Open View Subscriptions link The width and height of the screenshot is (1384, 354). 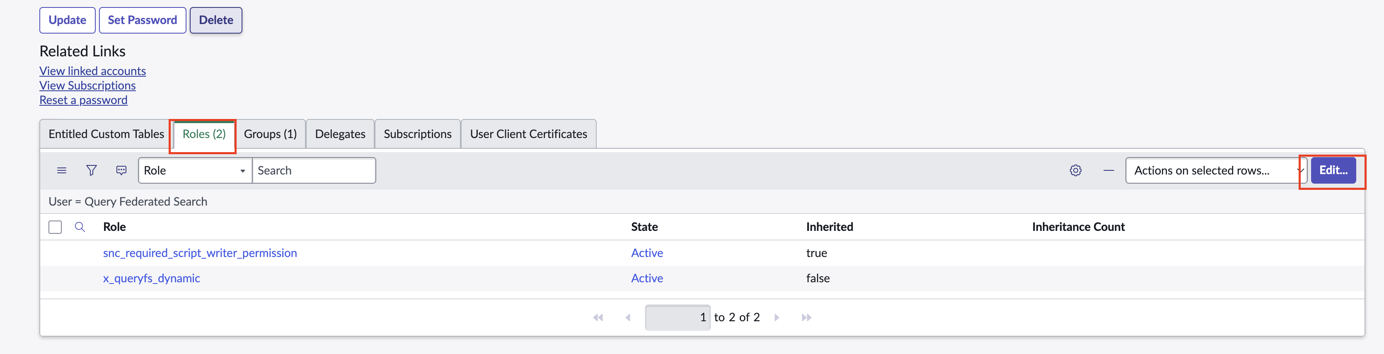coord(87,85)
